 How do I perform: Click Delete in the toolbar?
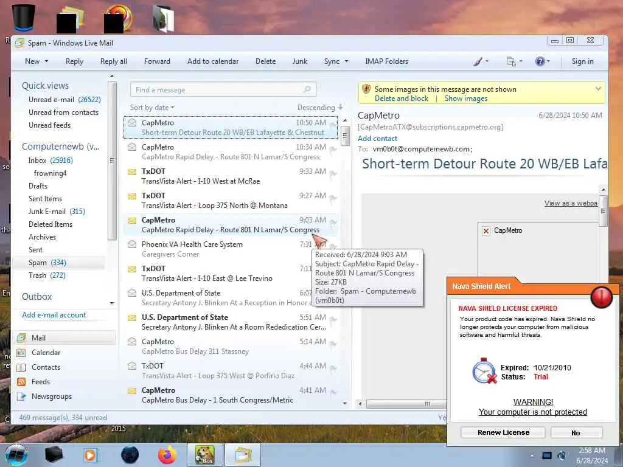pyautogui.click(x=265, y=61)
